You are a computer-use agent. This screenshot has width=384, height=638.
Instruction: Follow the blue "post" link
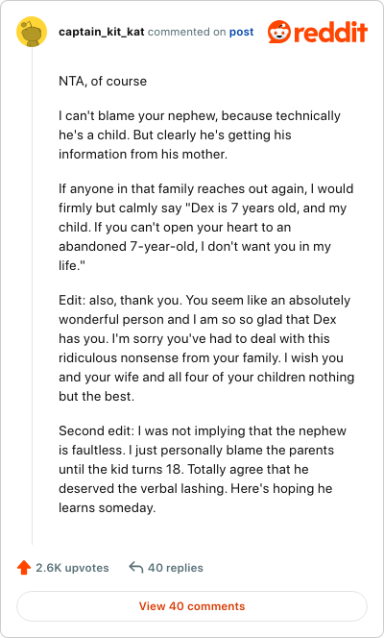241,32
